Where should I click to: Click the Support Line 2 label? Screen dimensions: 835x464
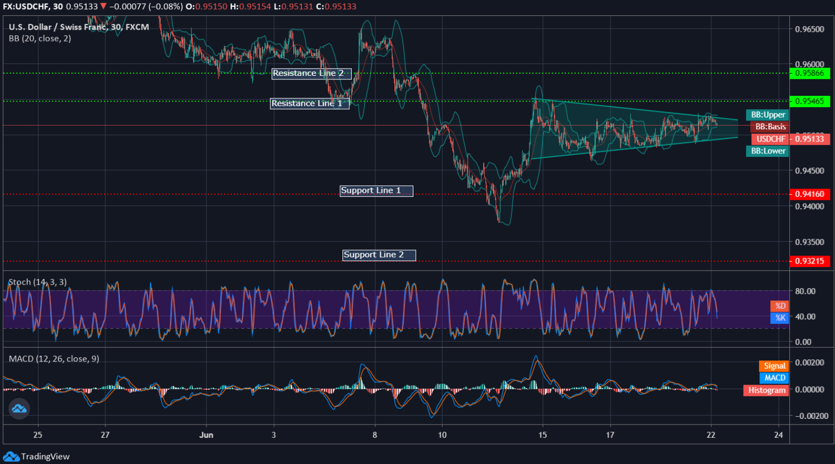point(378,255)
